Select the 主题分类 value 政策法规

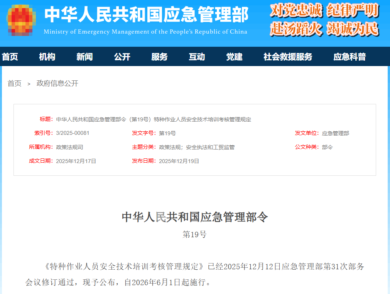(x=168, y=147)
